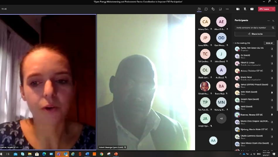
Task: Toggle the camera on or off
Action: click(238, 9)
